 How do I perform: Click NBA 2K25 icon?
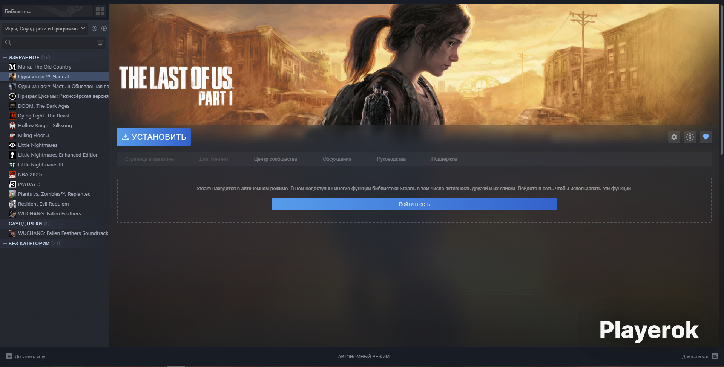pos(12,175)
